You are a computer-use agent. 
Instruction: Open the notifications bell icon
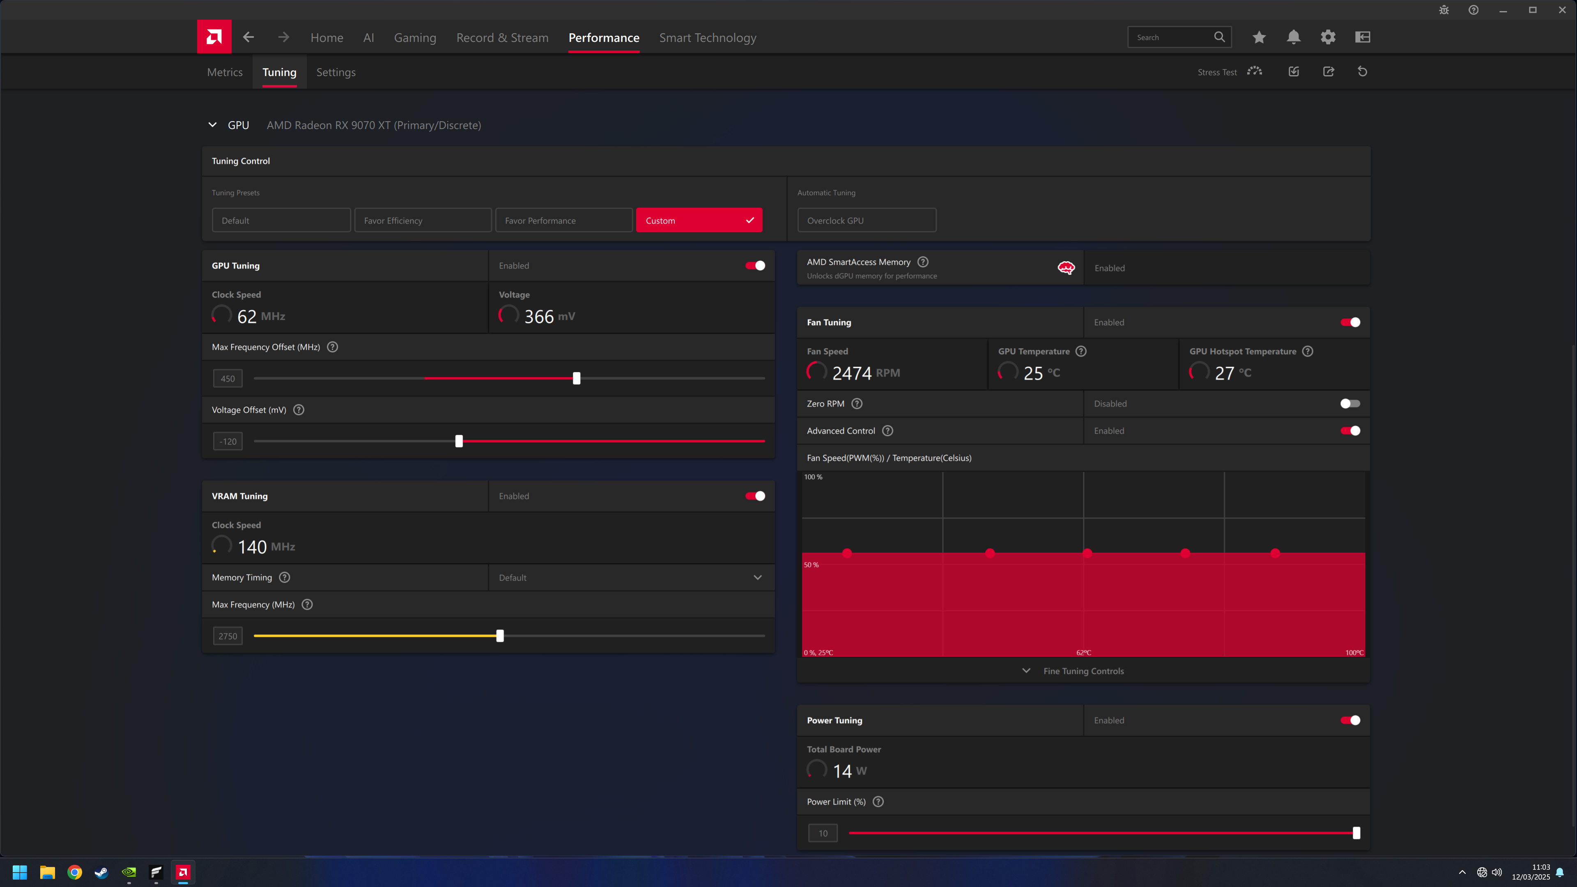pyautogui.click(x=1293, y=37)
